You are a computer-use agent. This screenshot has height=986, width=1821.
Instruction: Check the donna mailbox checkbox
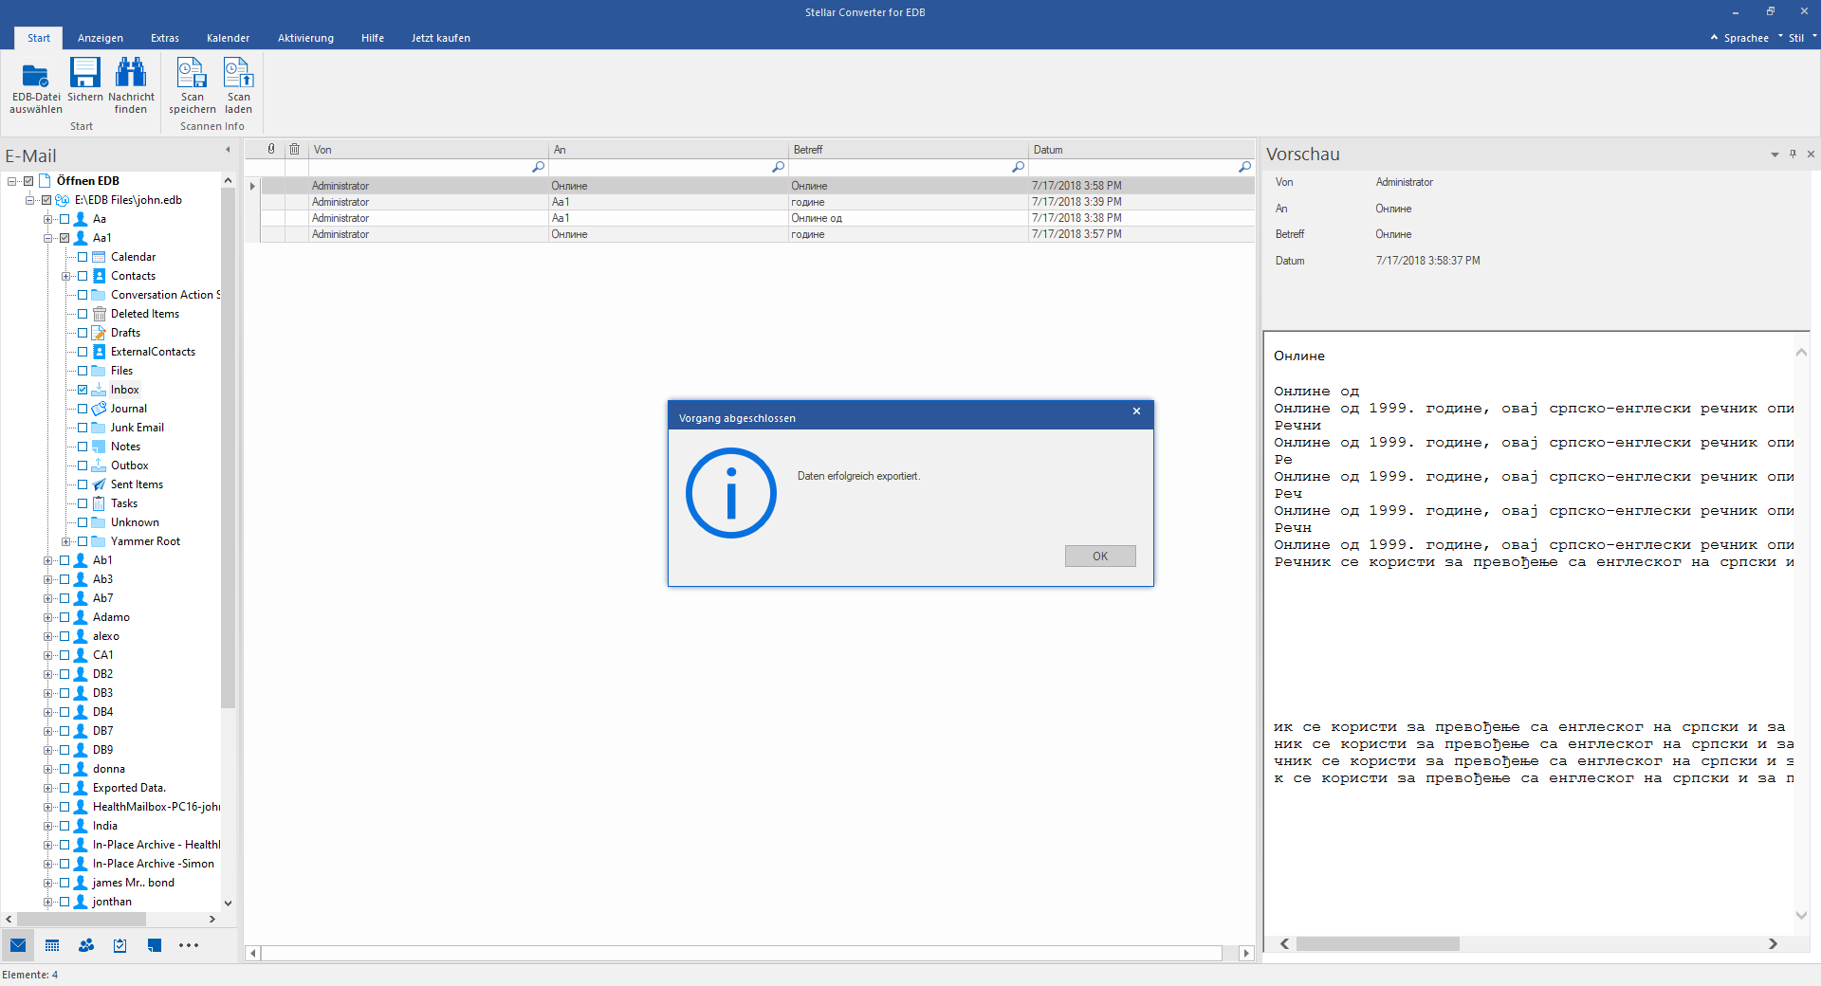click(64, 769)
